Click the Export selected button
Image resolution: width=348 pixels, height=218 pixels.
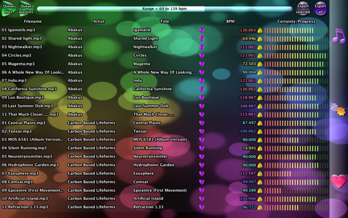pyautogui.click(x=303, y=9)
